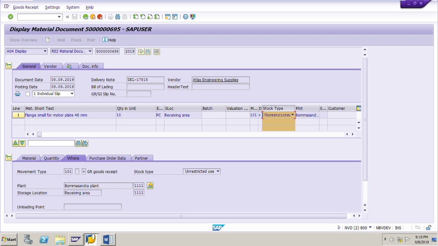The image size is (438, 246).
Task: Click the sort ascending icon below item table
Action: click(x=15, y=143)
